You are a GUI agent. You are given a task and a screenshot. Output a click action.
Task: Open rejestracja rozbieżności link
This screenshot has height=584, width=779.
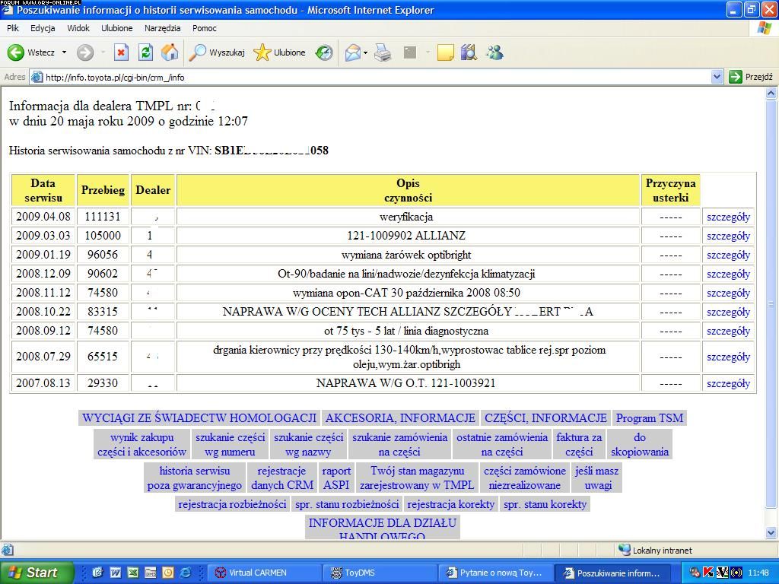232,505
